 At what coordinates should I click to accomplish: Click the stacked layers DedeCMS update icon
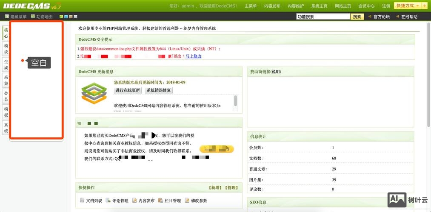[94, 93]
